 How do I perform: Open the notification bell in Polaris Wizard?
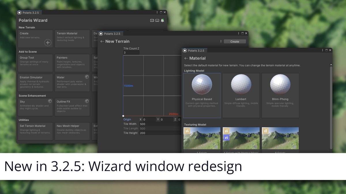162,20
